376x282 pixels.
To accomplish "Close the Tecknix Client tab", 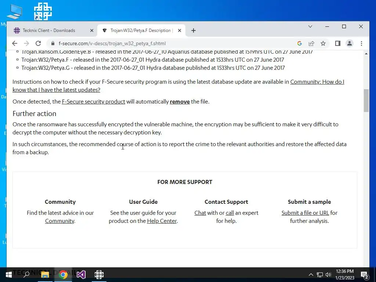I will click(91, 30).
